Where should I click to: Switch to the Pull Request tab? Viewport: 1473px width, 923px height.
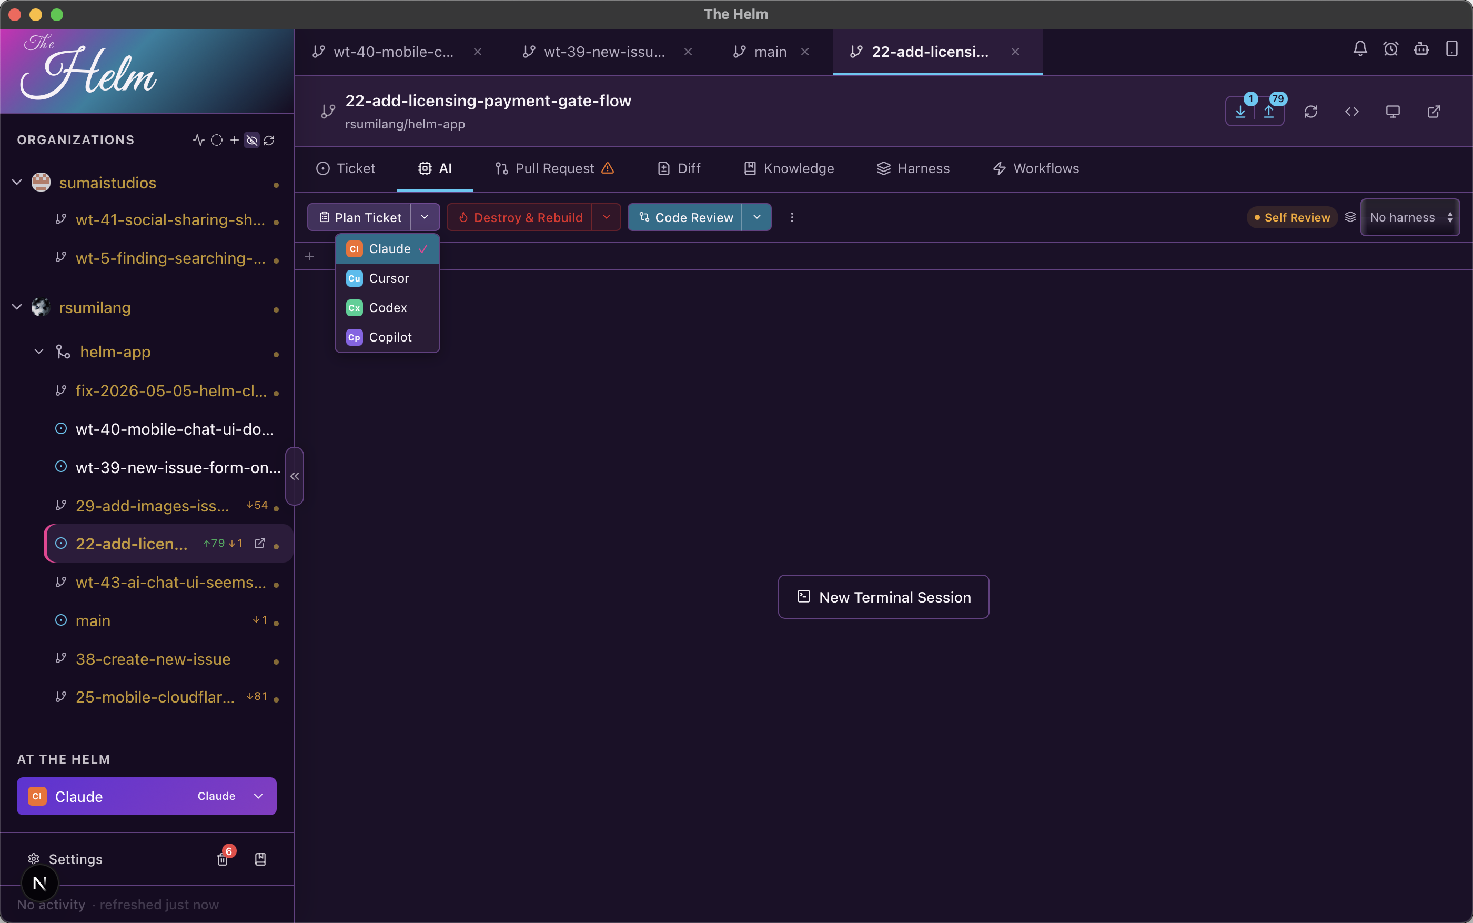coord(554,168)
